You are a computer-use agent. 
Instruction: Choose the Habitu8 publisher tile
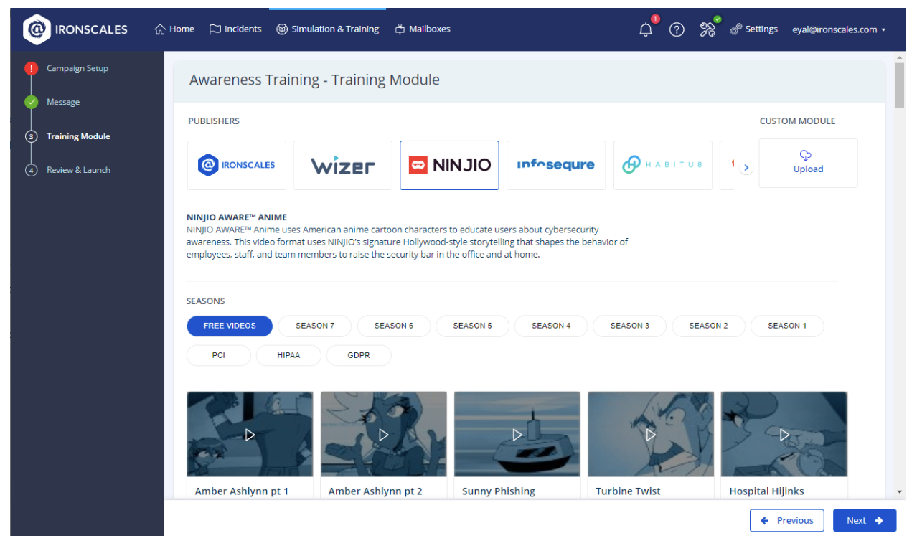tap(662, 165)
